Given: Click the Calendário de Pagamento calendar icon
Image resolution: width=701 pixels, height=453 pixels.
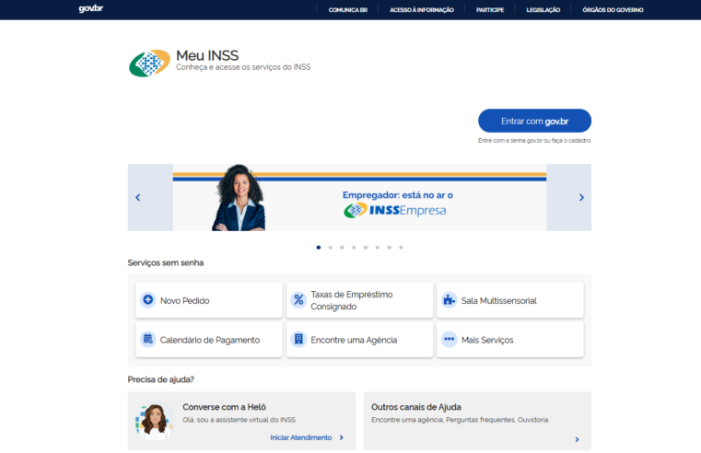Looking at the screenshot, I should tap(148, 339).
